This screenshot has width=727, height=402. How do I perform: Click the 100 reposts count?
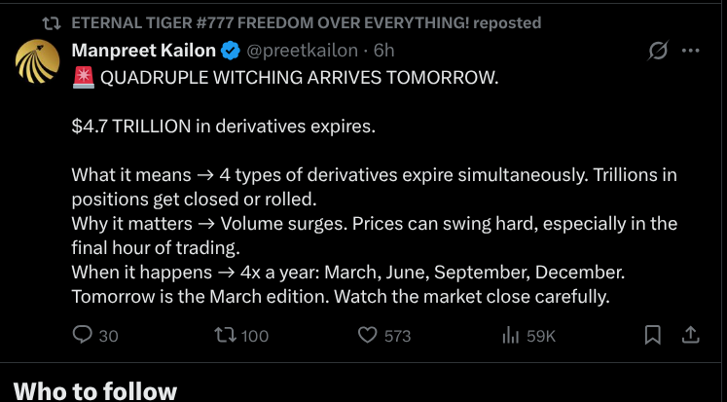click(x=254, y=336)
